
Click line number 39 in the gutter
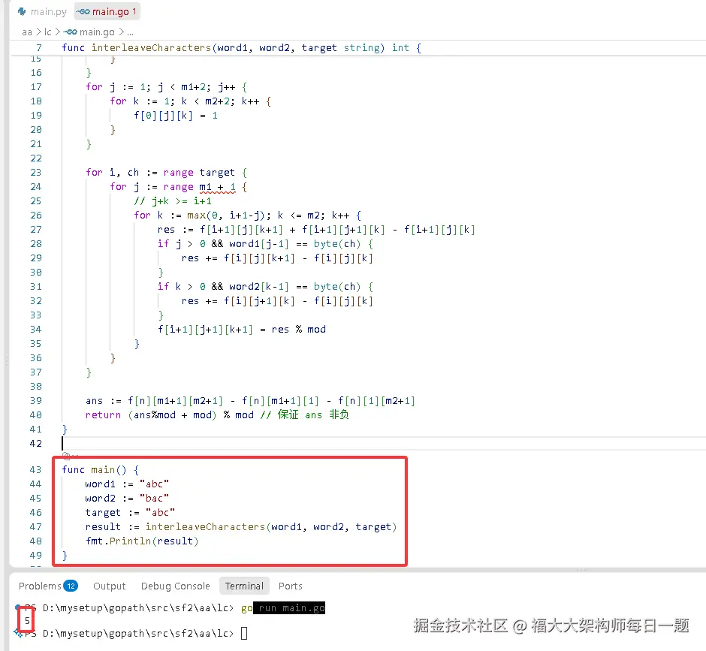point(36,401)
